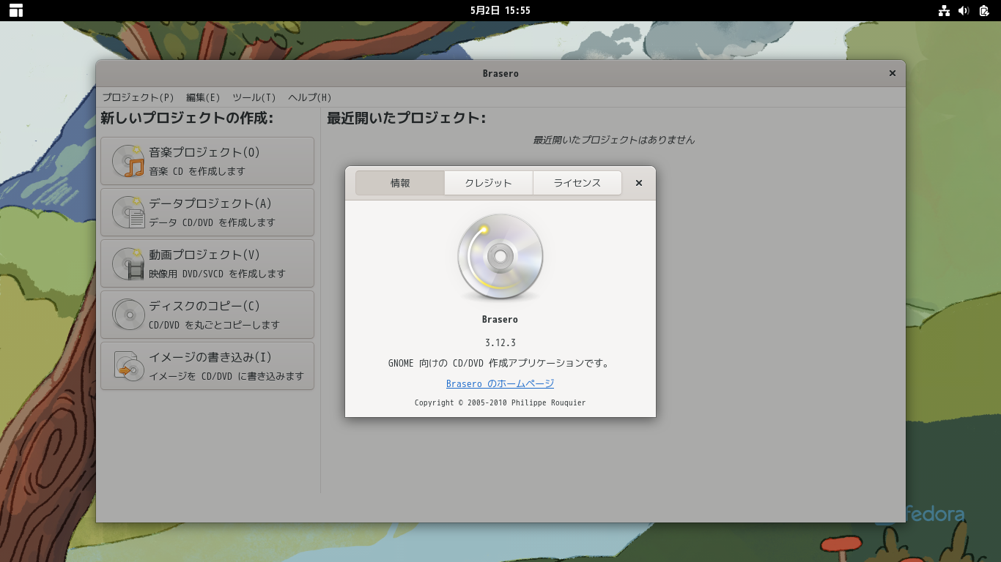1001x562 pixels.
Task: Switch to the ライセンス tab
Action: click(577, 183)
